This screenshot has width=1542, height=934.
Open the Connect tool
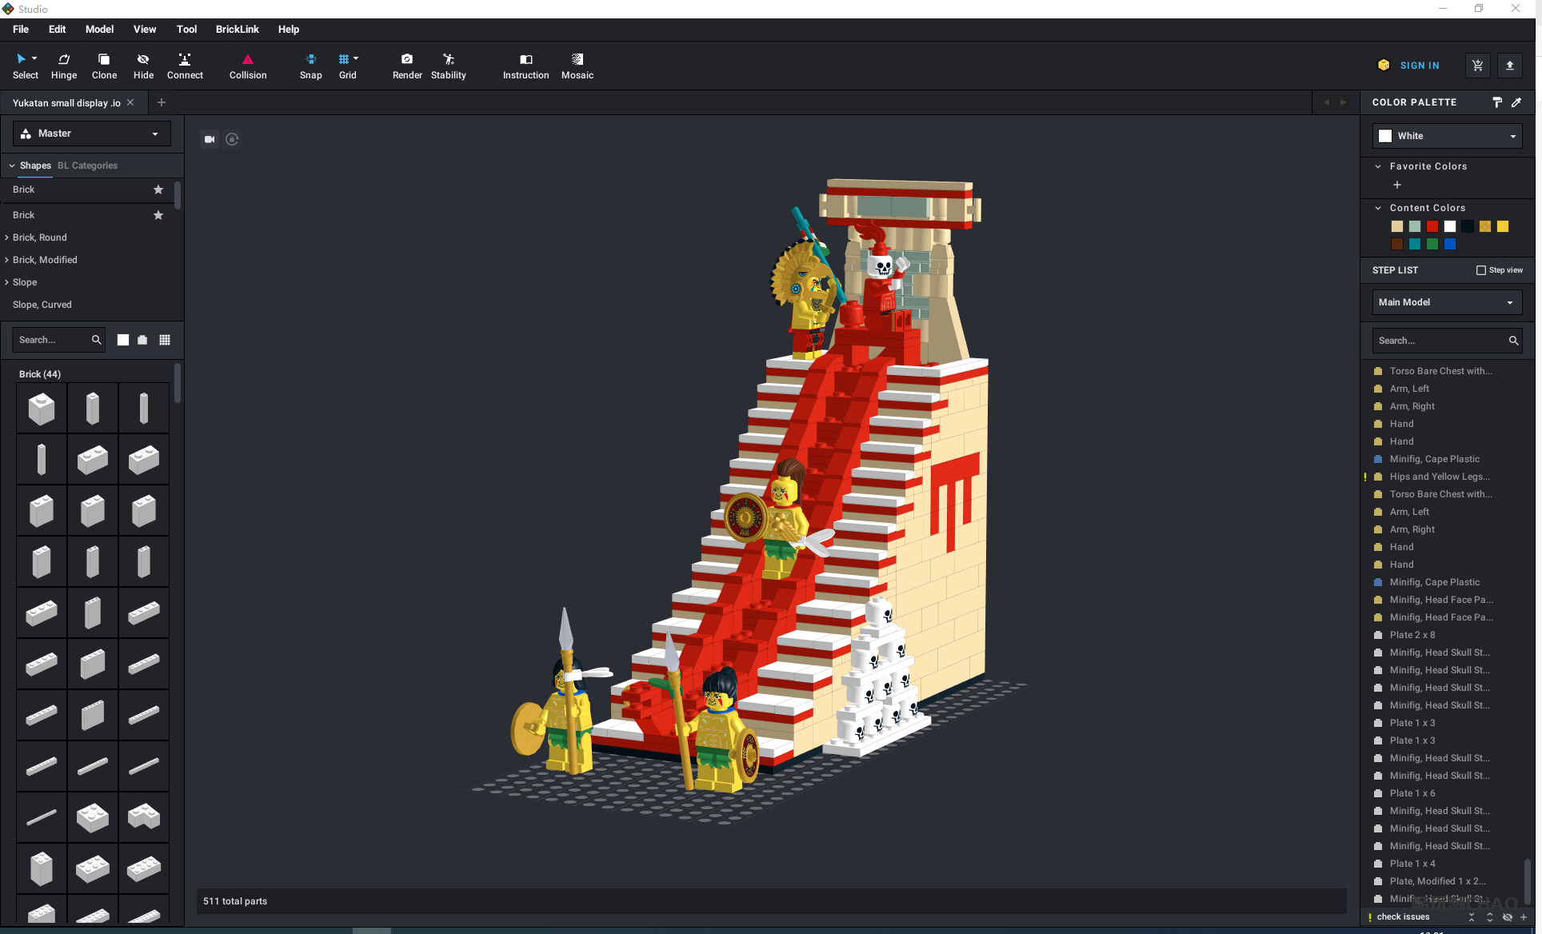coord(184,64)
